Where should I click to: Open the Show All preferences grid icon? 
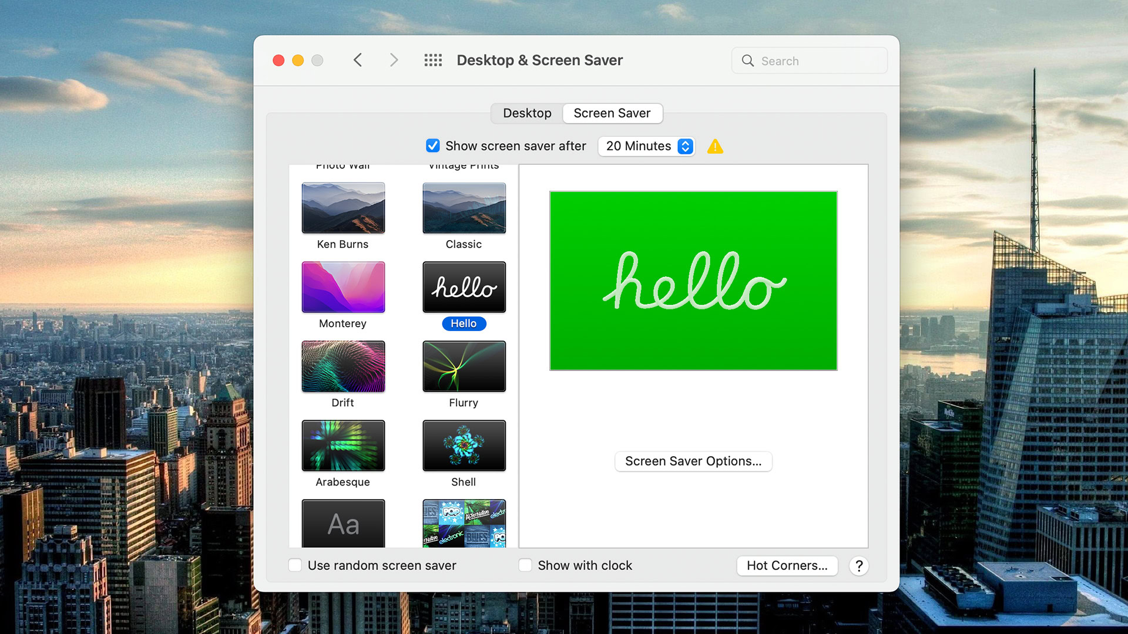pyautogui.click(x=433, y=60)
